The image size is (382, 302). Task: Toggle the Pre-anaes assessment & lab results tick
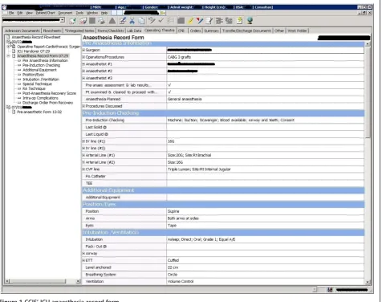(169, 85)
